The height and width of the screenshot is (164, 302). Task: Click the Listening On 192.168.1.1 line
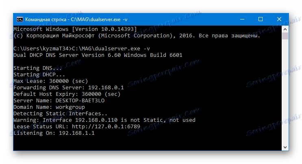[x=54, y=133]
